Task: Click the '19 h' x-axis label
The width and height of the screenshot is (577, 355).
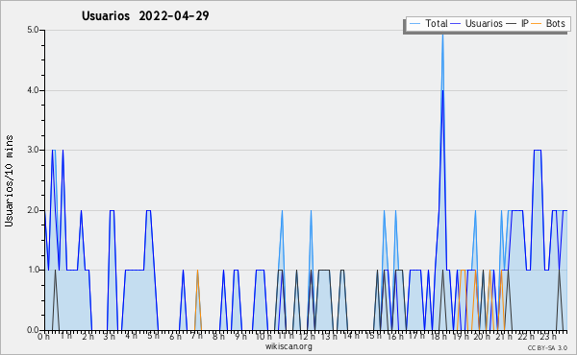Action: (x=460, y=336)
